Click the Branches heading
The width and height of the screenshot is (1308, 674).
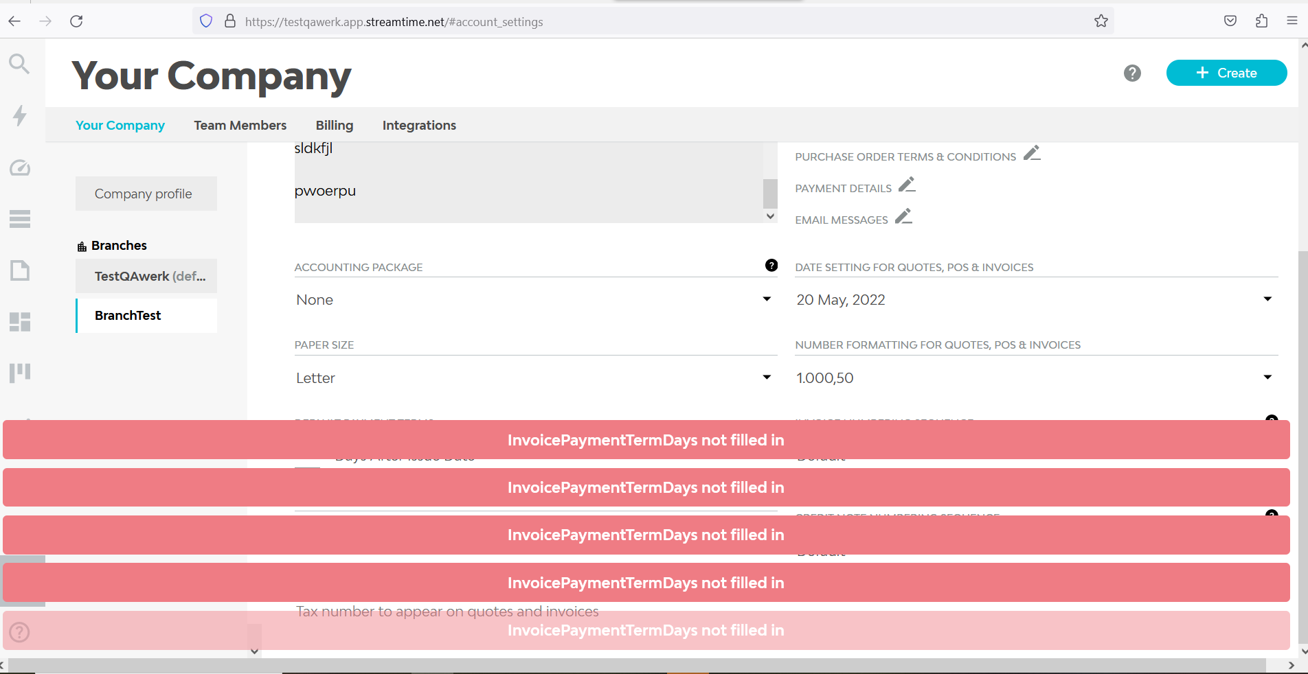point(119,246)
